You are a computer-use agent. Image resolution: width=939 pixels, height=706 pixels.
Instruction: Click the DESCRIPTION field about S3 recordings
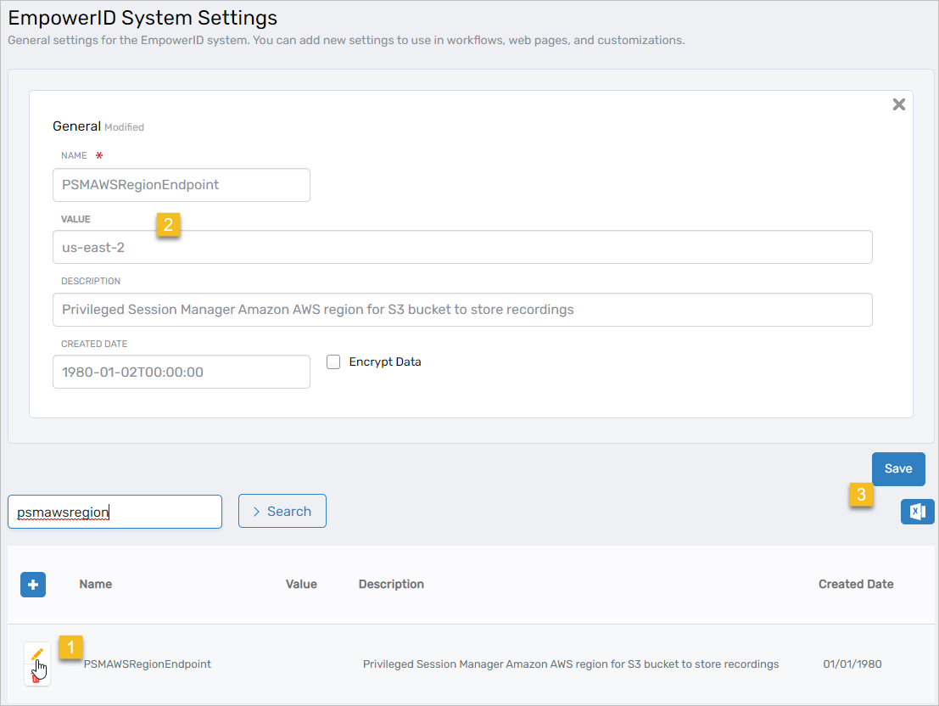pos(462,310)
